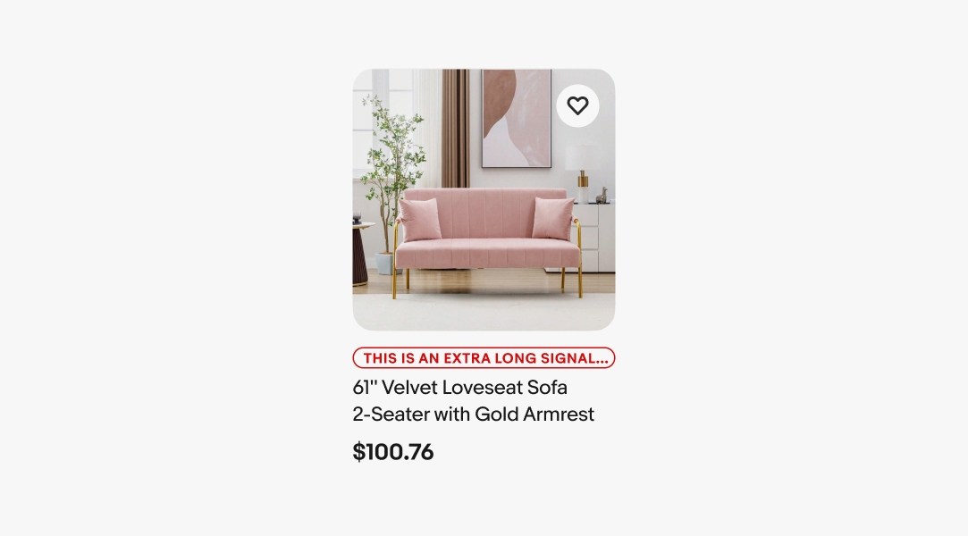Click the red extra long signal badge
Screen dimensions: 968x536
pos(484,358)
